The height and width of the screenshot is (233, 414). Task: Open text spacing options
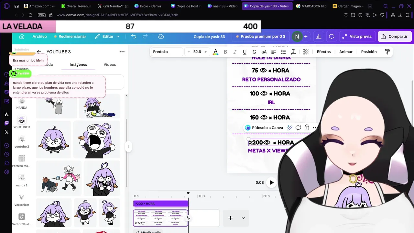(x=293, y=52)
